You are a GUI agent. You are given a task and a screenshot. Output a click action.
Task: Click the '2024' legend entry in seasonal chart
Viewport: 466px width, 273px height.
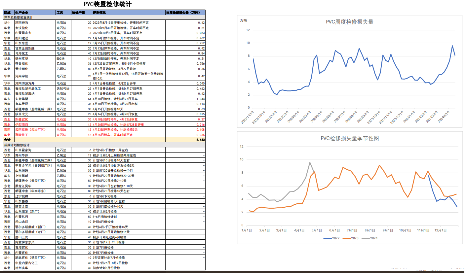pyautogui.click(x=369, y=238)
